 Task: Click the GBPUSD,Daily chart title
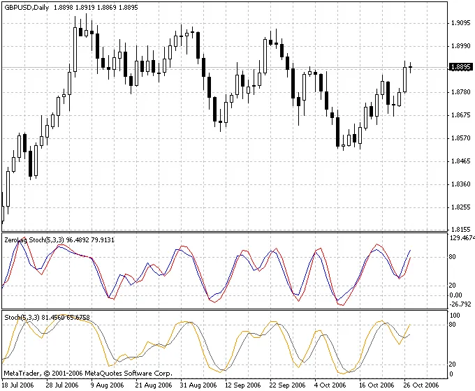29,7
